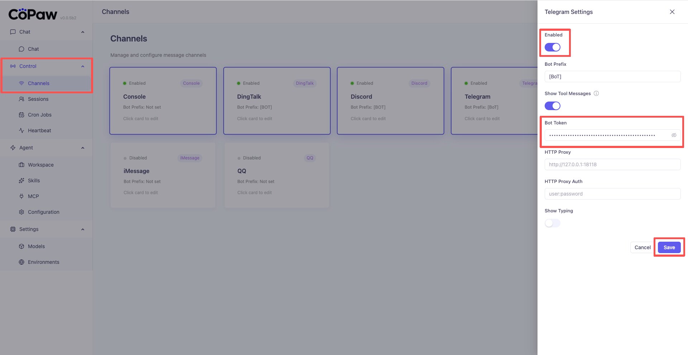Click the Cron Jobs calendar icon
Screen dimensions: 688x355
point(21,115)
